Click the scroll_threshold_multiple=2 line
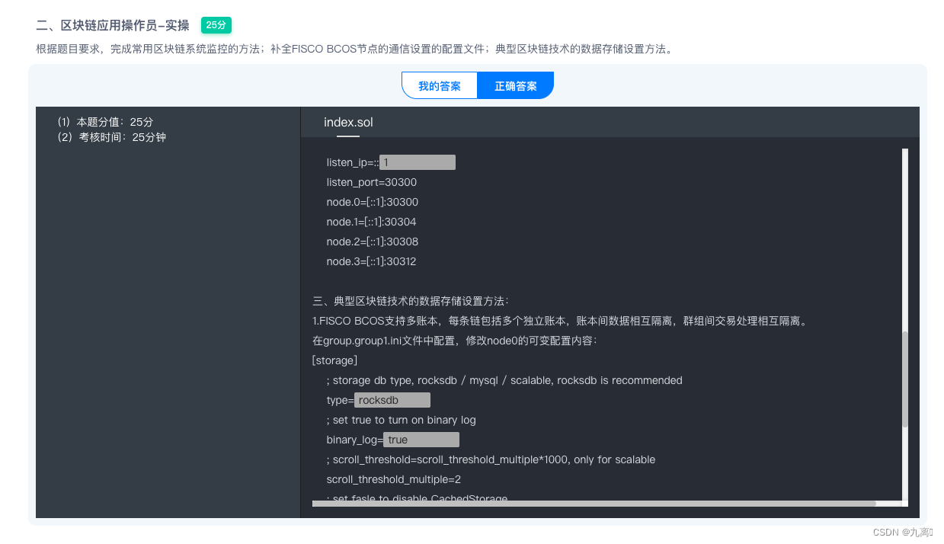 pyautogui.click(x=393, y=479)
